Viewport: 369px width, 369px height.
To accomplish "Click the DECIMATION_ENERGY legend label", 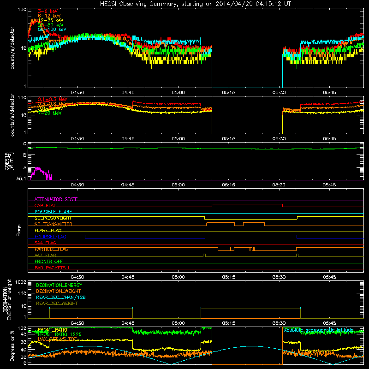I will click(x=59, y=285).
